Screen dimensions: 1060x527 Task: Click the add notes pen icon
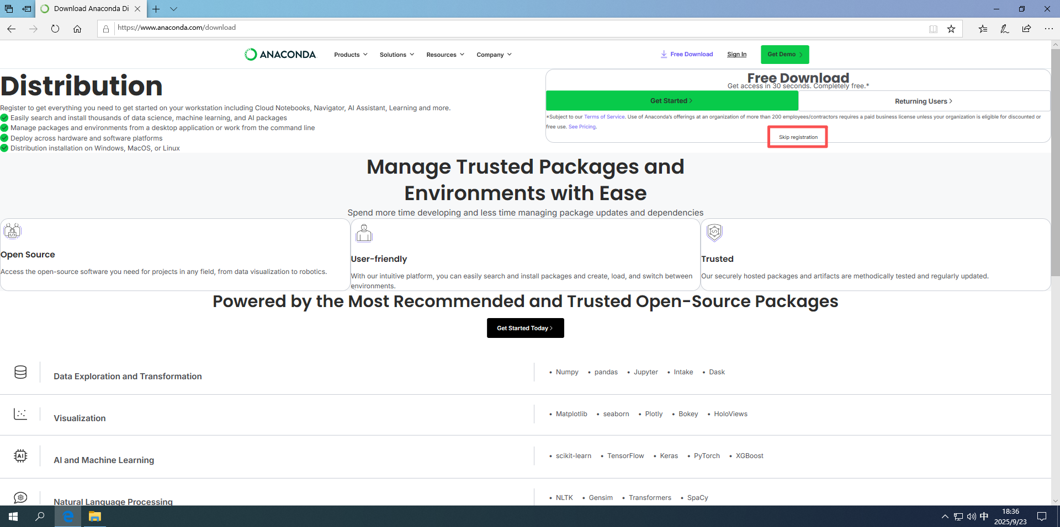pos(1005,29)
